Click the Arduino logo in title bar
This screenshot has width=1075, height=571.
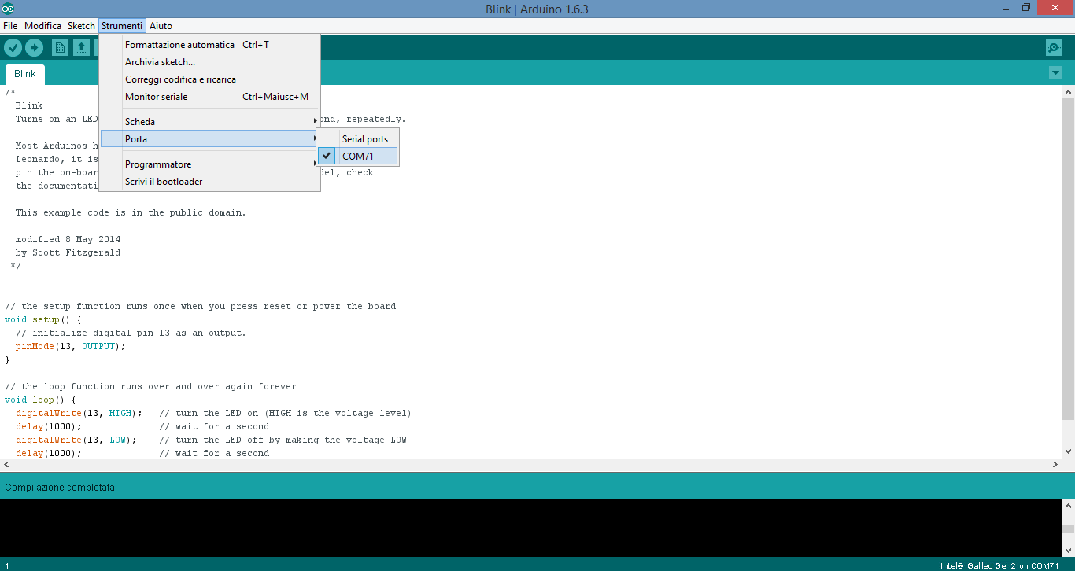click(x=9, y=9)
